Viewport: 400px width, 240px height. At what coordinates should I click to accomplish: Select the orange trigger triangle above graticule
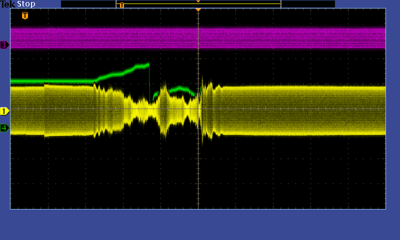(x=198, y=9)
